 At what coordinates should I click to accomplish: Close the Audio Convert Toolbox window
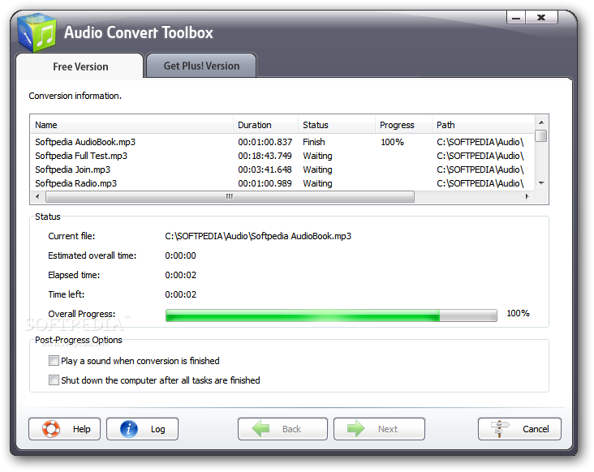(x=541, y=17)
